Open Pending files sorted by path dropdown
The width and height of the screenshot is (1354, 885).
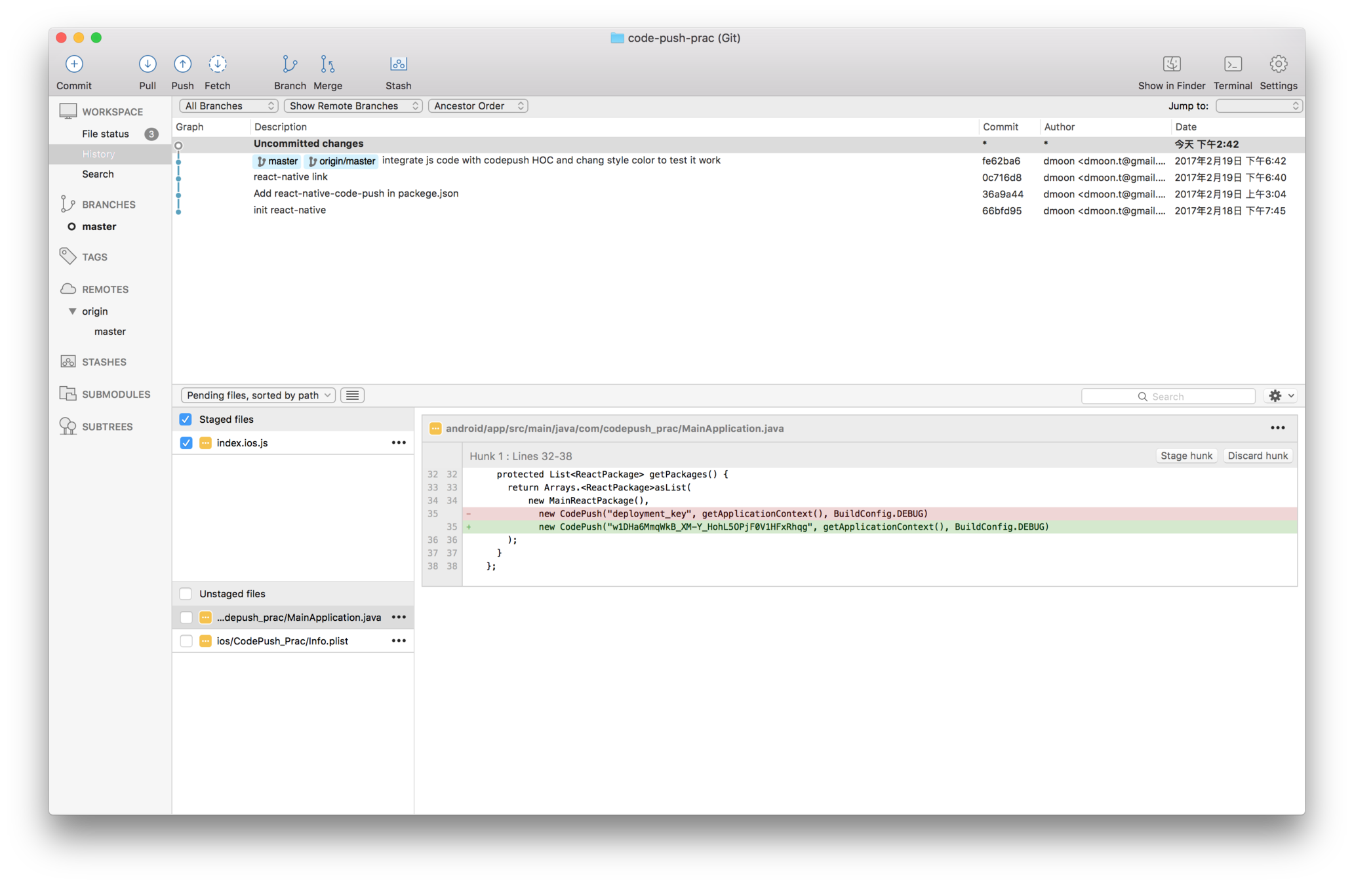pyautogui.click(x=258, y=395)
